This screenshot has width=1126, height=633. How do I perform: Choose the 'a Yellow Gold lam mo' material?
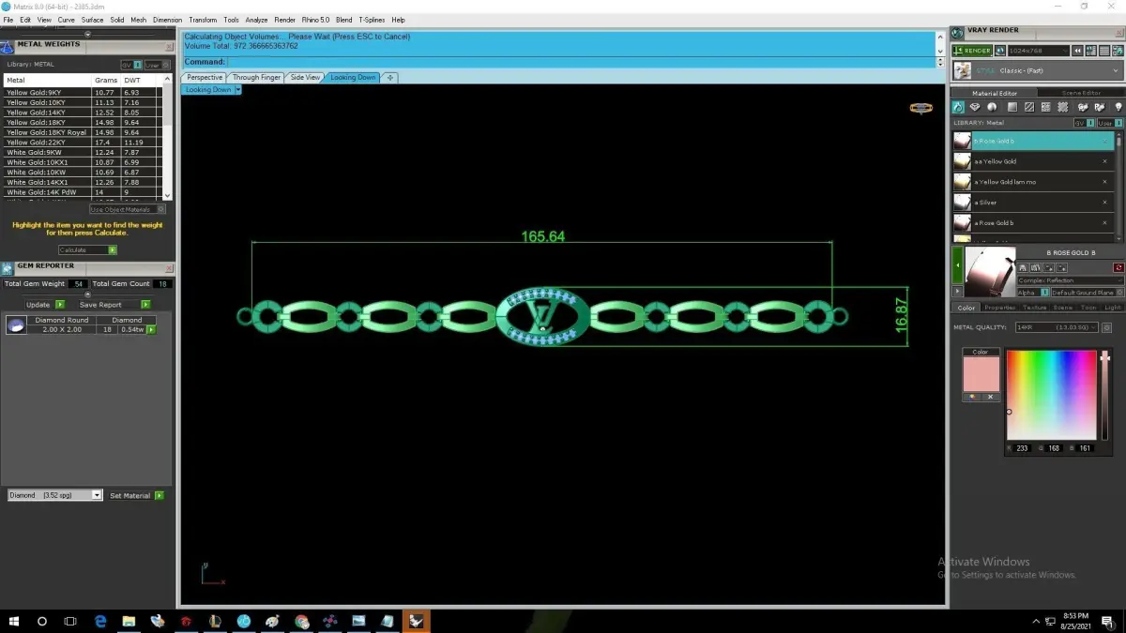[1034, 182]
